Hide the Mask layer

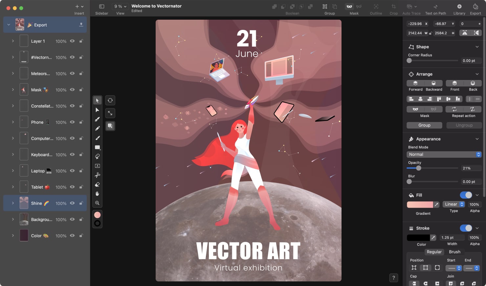[72, 90]
